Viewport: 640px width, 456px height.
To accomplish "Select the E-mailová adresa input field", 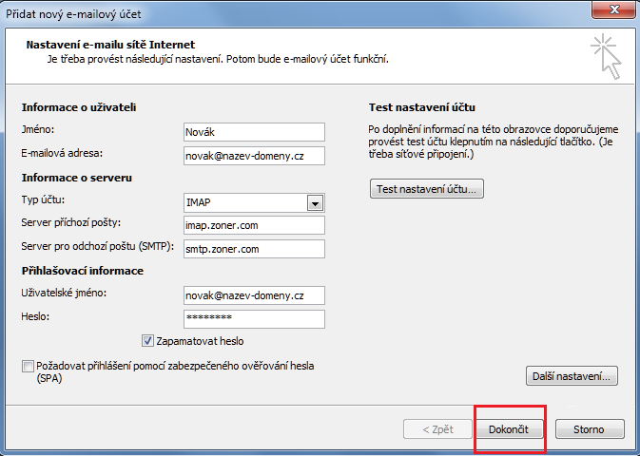I will 254,155.
